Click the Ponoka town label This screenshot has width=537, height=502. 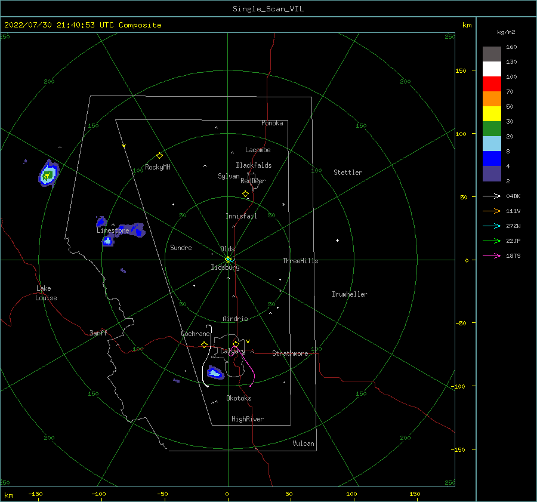click(x=272, y=123)
